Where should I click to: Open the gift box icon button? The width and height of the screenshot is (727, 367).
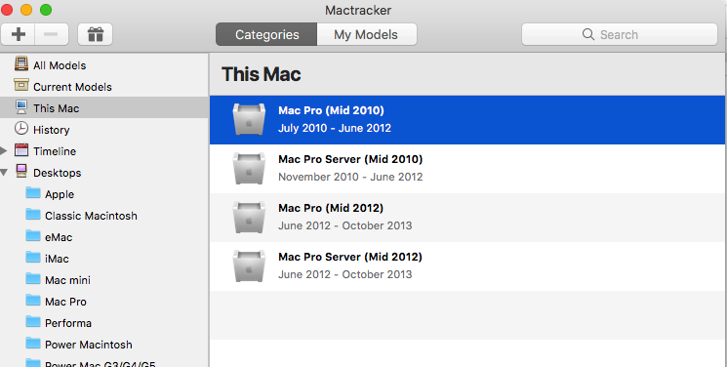[95, 34]
